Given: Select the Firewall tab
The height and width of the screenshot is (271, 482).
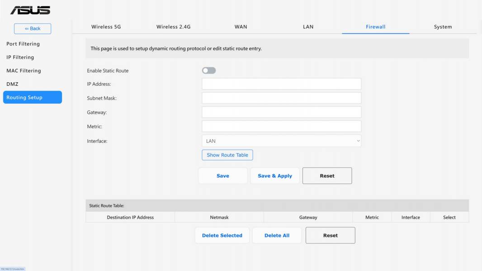Looking at the screenshot, I should click(x=375, y=27).
